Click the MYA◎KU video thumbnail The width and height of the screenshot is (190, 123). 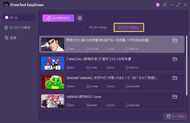point(53,63)
